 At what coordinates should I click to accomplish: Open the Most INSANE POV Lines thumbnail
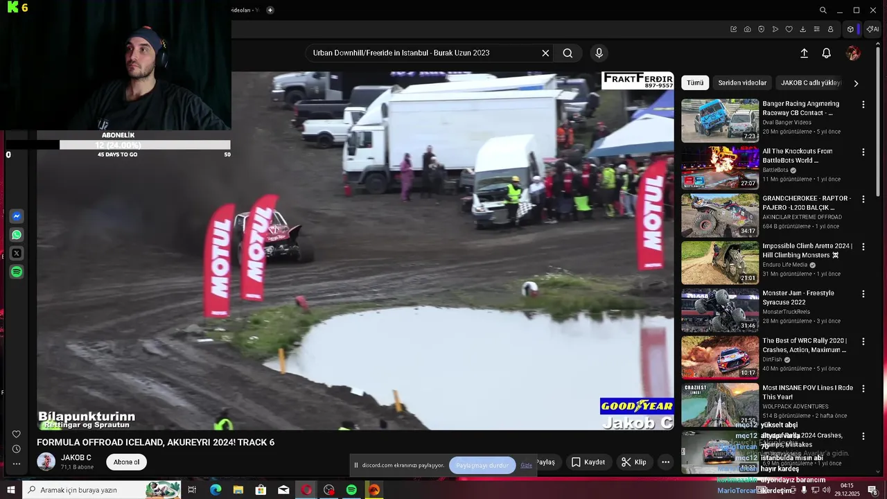click(x=720, y=405)
